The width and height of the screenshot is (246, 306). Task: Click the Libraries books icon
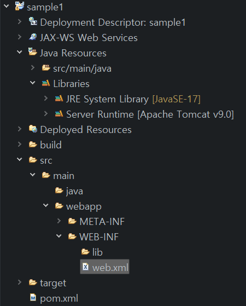(x=46, y=83)
